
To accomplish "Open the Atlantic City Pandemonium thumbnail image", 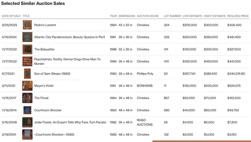I will tap(27, 37).
